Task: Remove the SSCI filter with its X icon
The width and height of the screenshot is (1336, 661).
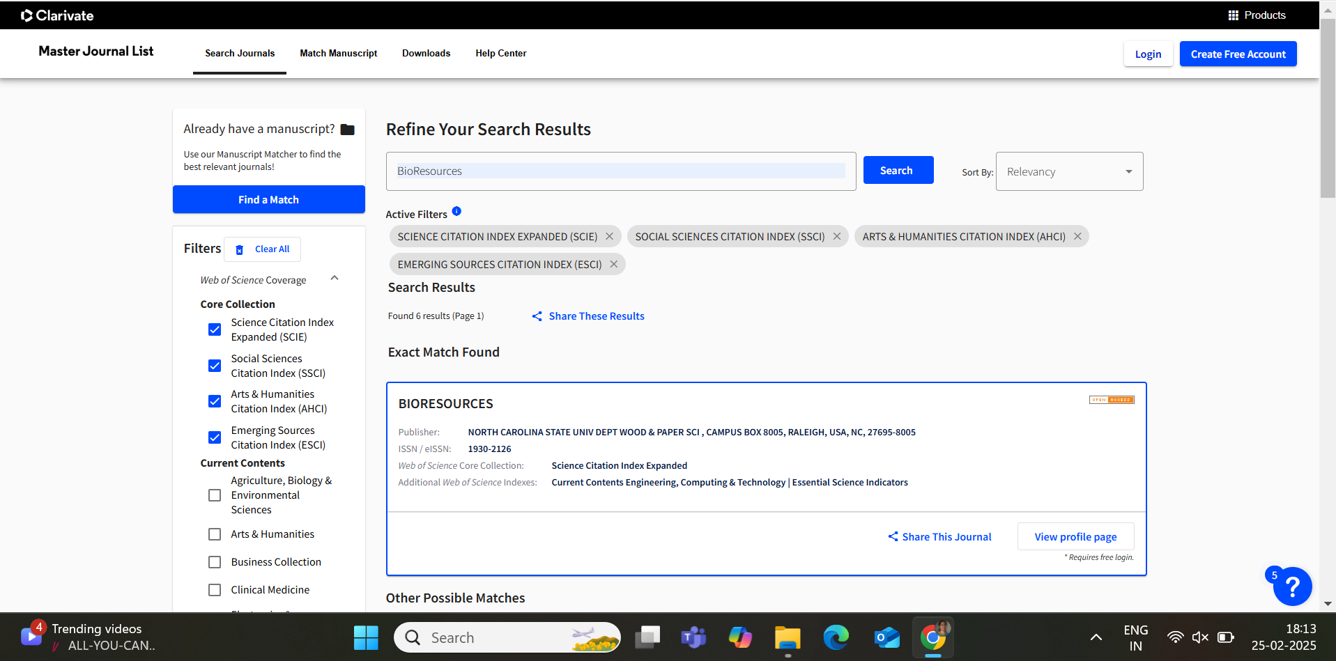Action: (836, 237)
